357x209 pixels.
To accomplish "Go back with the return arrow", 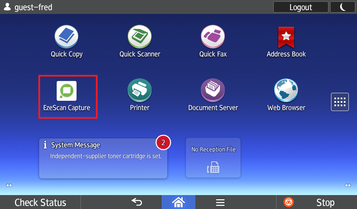I will coord(137,202).
